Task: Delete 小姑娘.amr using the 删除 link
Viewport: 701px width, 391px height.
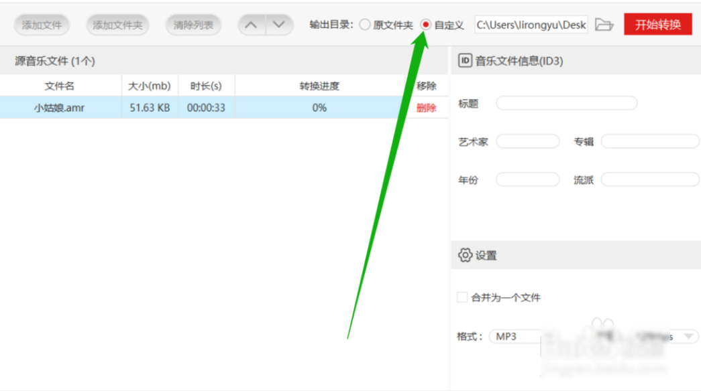Action: coord(426,107)
